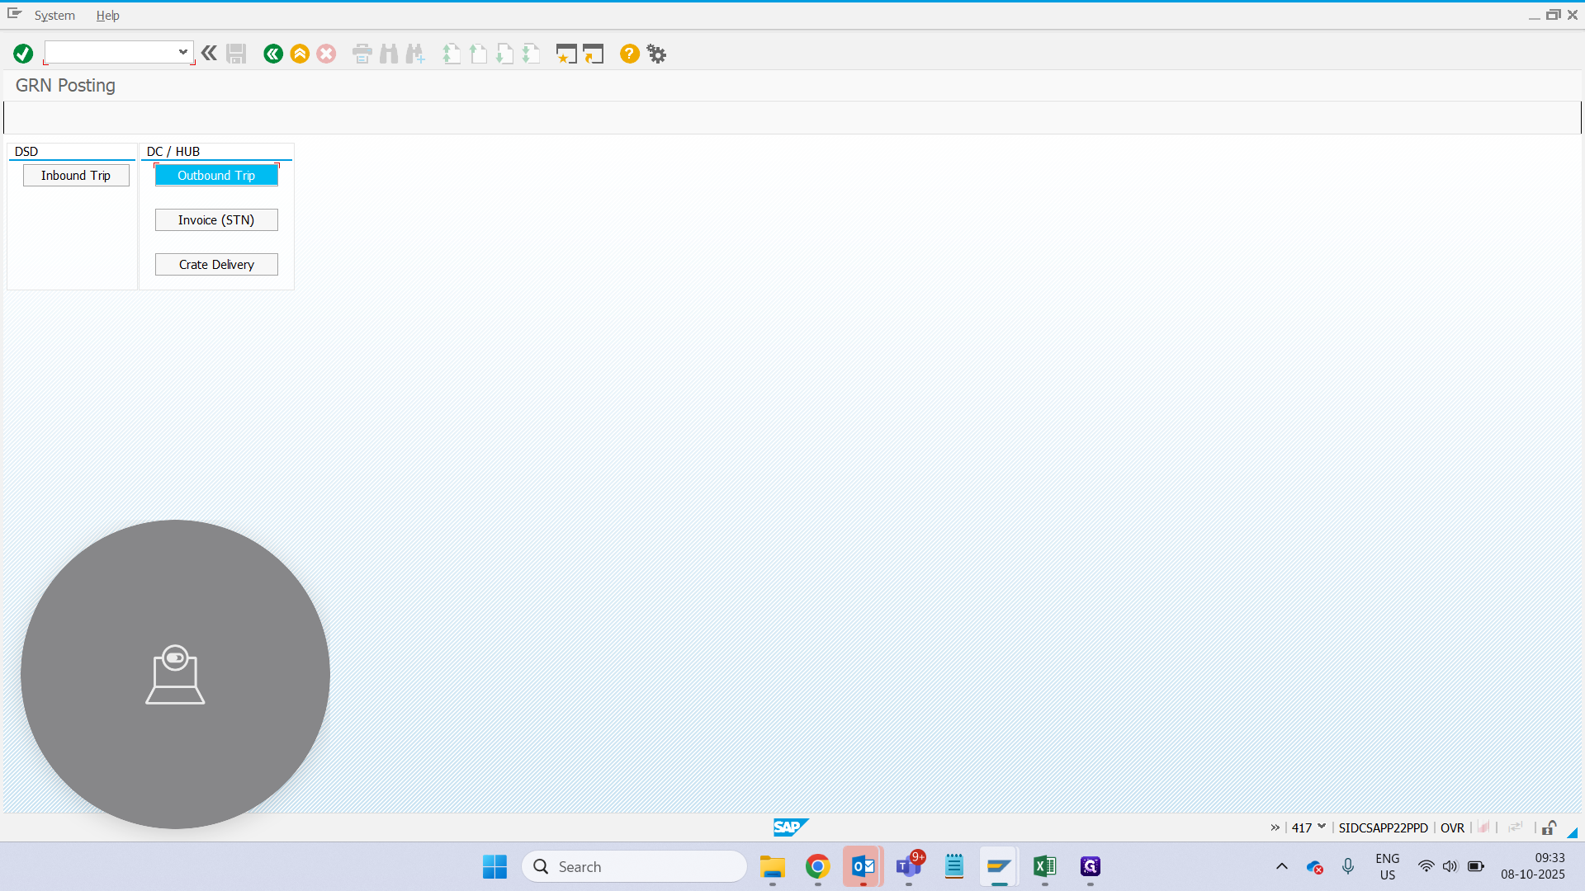
Task: Click the Print icon in the toolbar
Action: (x=362, y=54)
